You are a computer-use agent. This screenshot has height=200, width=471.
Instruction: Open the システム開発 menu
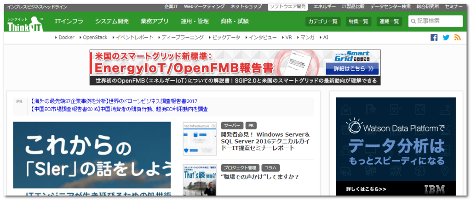click(x=112, y=21)
